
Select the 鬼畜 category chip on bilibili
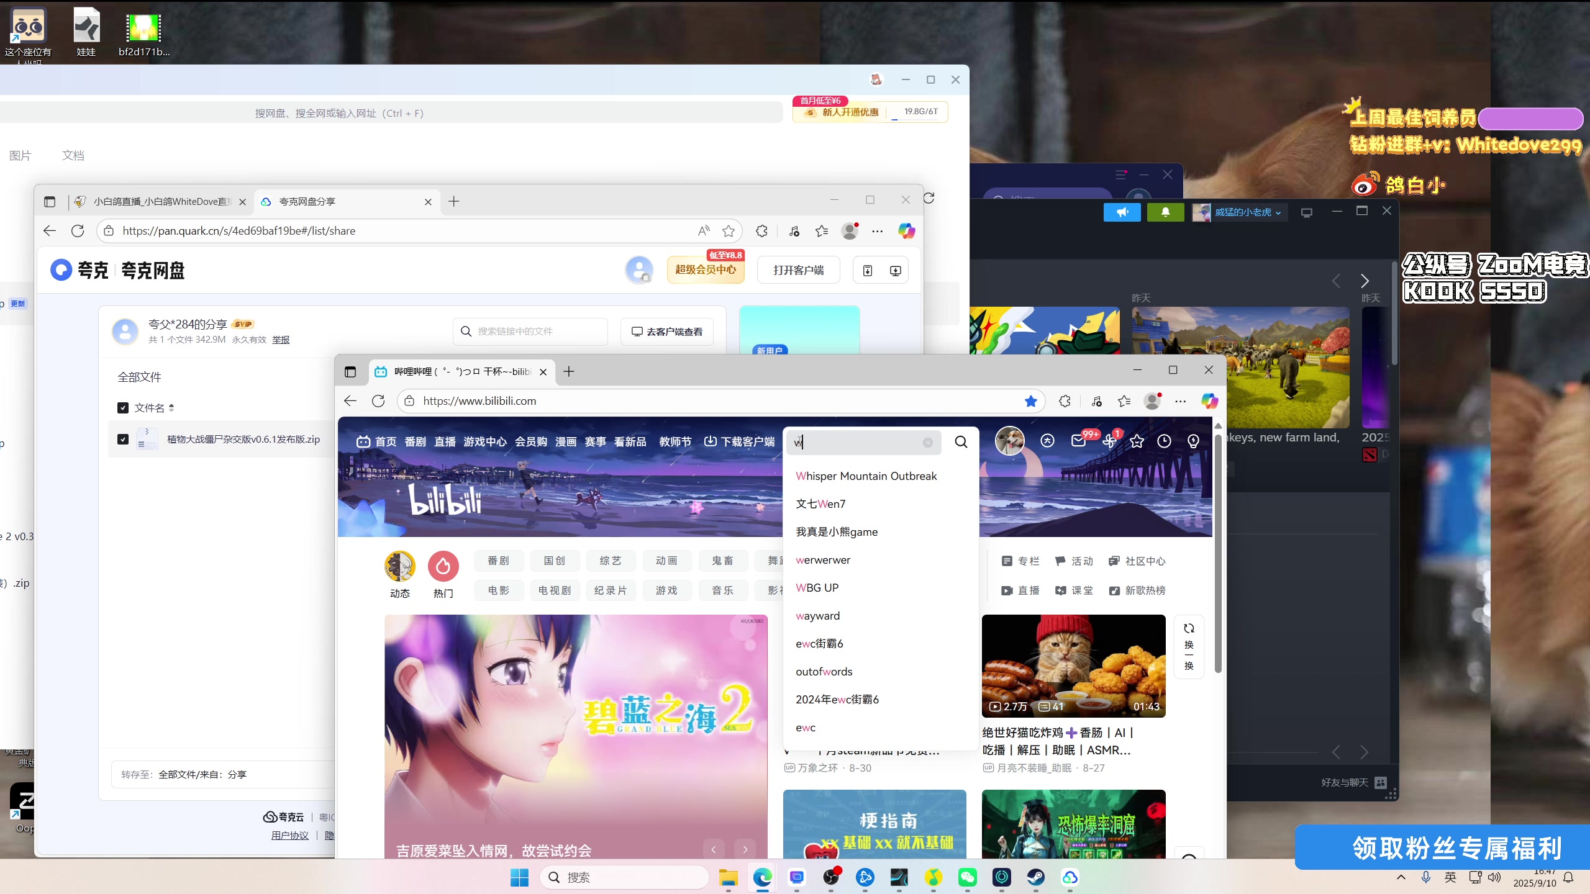(x=723, y=561)
